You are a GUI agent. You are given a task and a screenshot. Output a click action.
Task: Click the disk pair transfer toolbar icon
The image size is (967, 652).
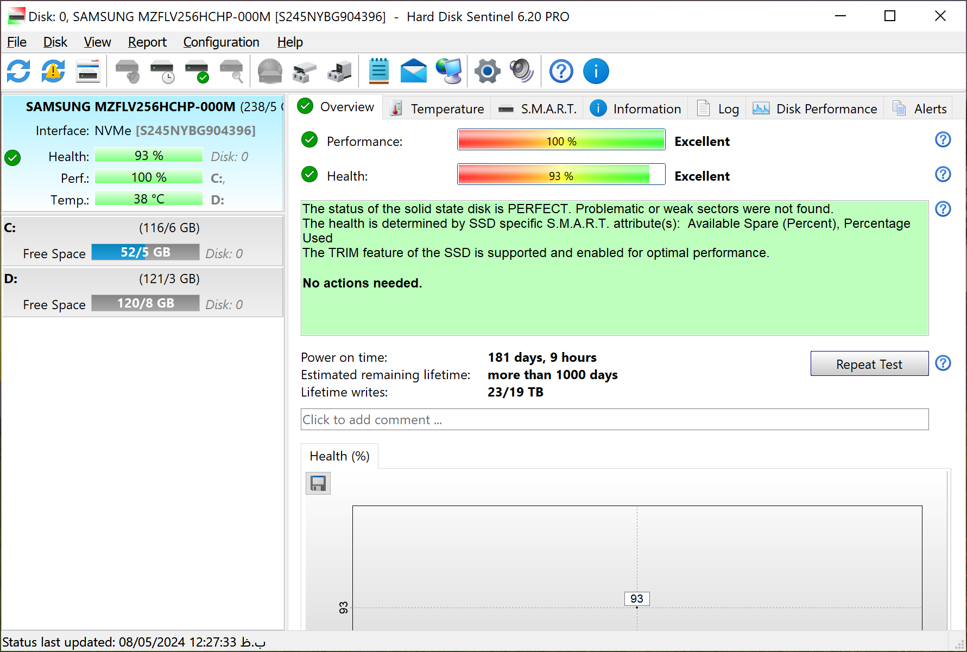coord(305,71)
